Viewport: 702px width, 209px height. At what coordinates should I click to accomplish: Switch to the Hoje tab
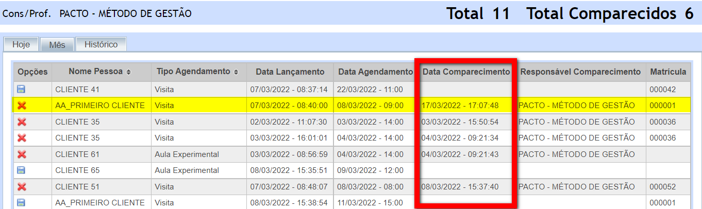click(21, 44)
